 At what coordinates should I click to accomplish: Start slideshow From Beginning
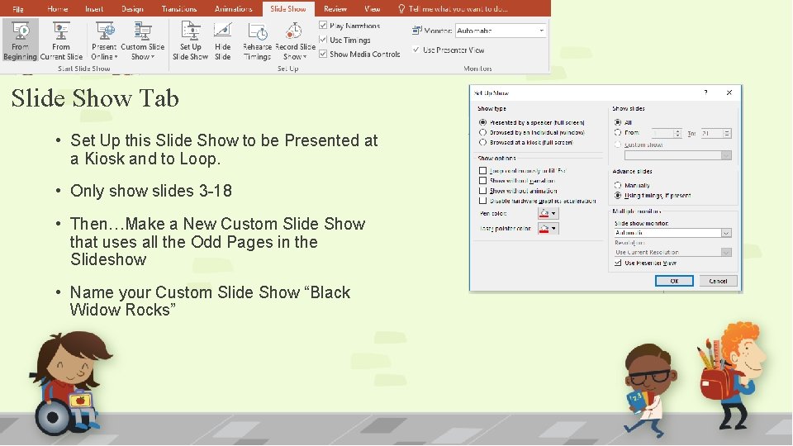20,40
